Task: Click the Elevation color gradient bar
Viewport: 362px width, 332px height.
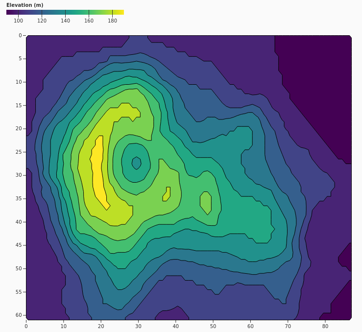Action: [x=65, y=12]
